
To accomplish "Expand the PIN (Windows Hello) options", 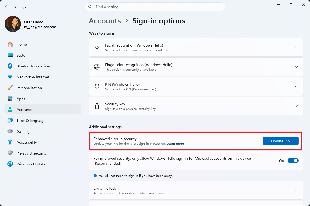I will [x=296, y=86].
